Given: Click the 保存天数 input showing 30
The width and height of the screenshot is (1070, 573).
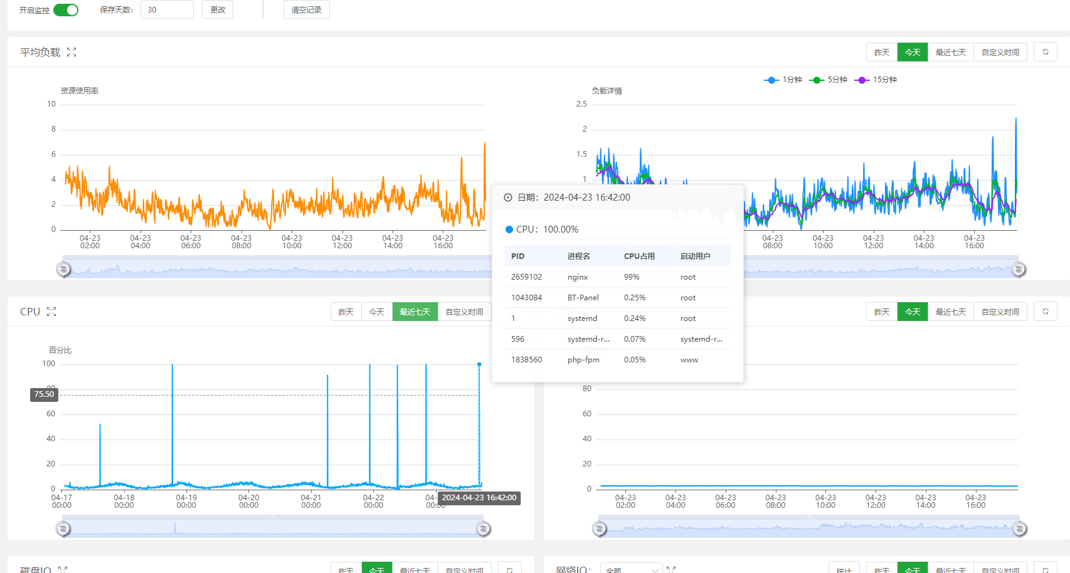Looking at the screenshot, I should [167, 9].
